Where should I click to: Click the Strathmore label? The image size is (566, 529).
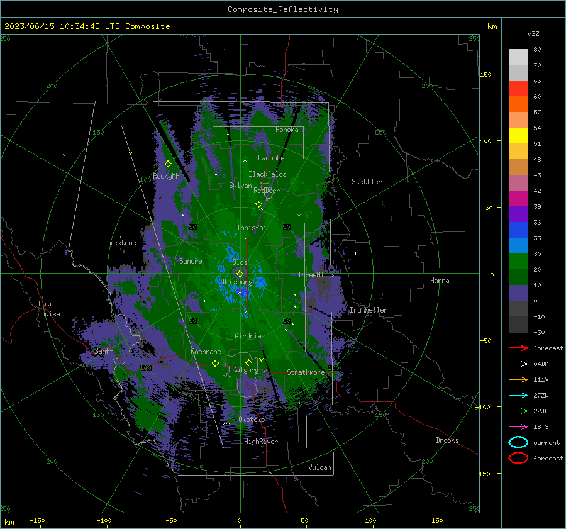[306, 372]
